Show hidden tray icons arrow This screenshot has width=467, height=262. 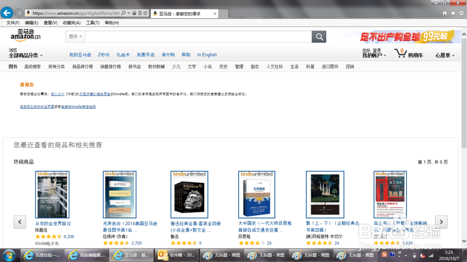click(x=406, y=255)
